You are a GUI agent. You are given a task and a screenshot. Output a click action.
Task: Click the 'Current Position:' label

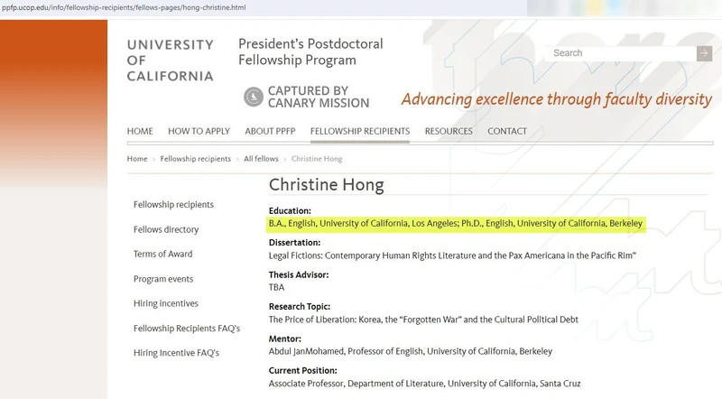point(303,370)
